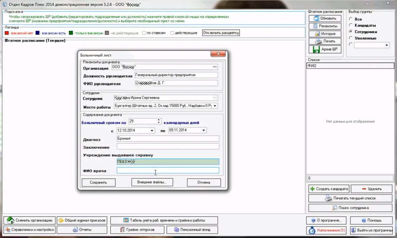397x238 pixels.
Task: Click the count field under the list
Action: [350, 178]
